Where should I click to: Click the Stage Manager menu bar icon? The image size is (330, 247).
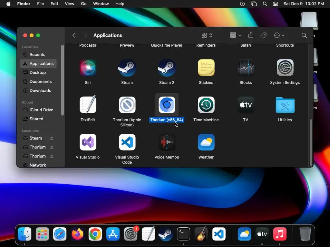click(254, 4)
